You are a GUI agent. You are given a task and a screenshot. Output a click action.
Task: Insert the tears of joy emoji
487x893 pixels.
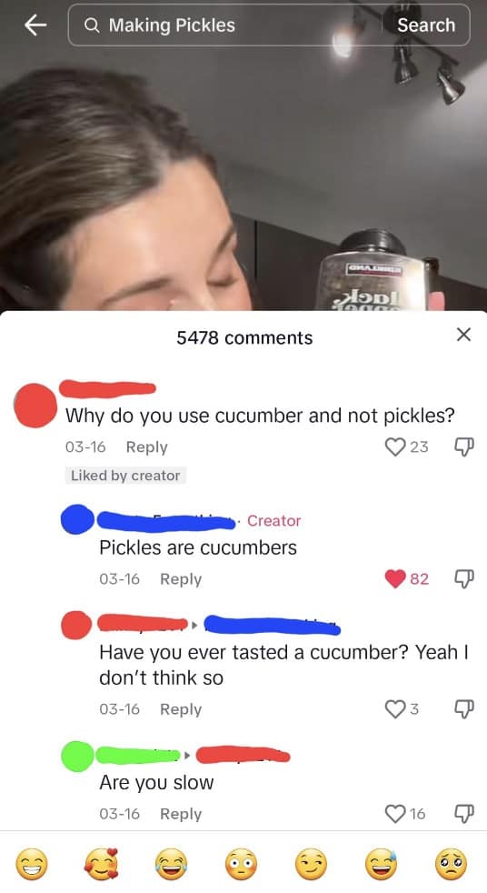(x=171, y=865)
